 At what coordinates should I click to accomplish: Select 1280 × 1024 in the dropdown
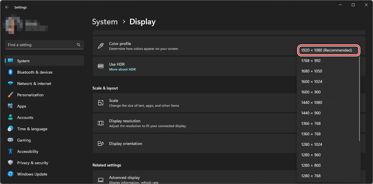[x=312, y=144]
